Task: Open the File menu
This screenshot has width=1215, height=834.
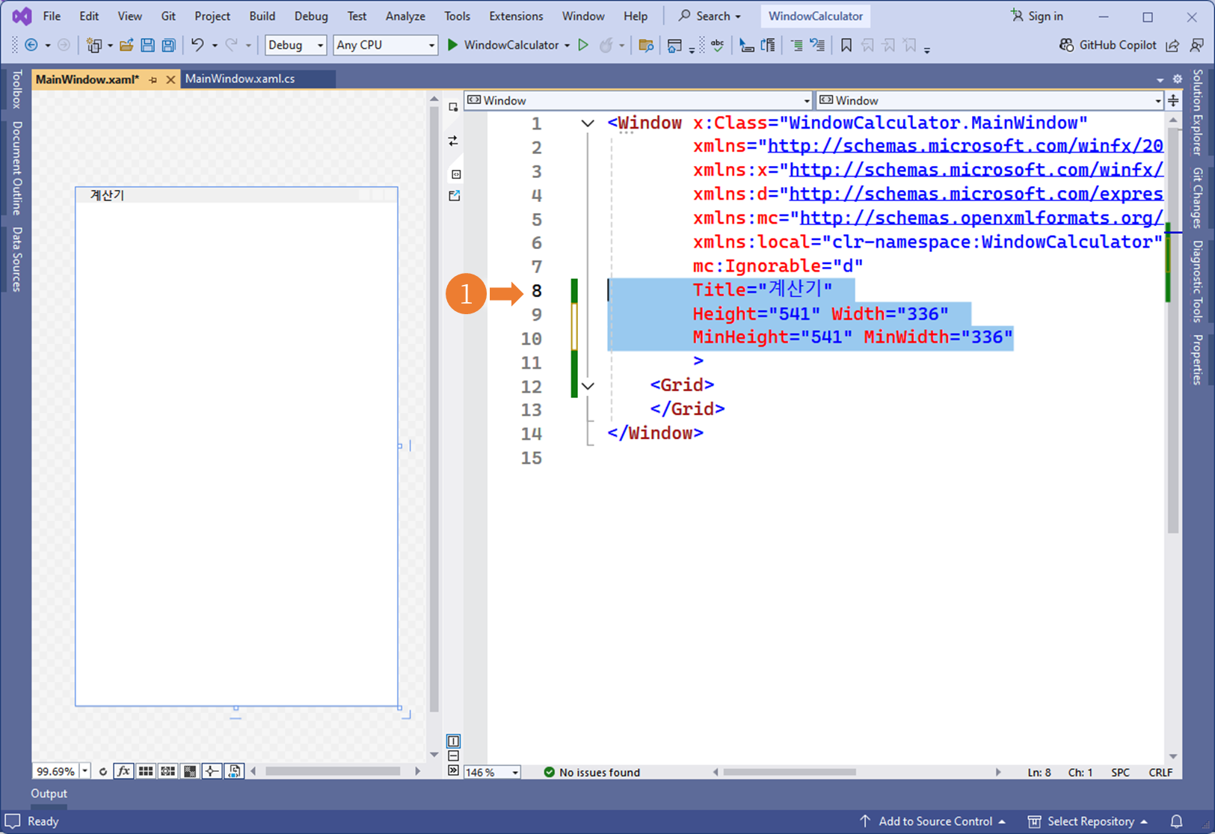Action: 52,16
